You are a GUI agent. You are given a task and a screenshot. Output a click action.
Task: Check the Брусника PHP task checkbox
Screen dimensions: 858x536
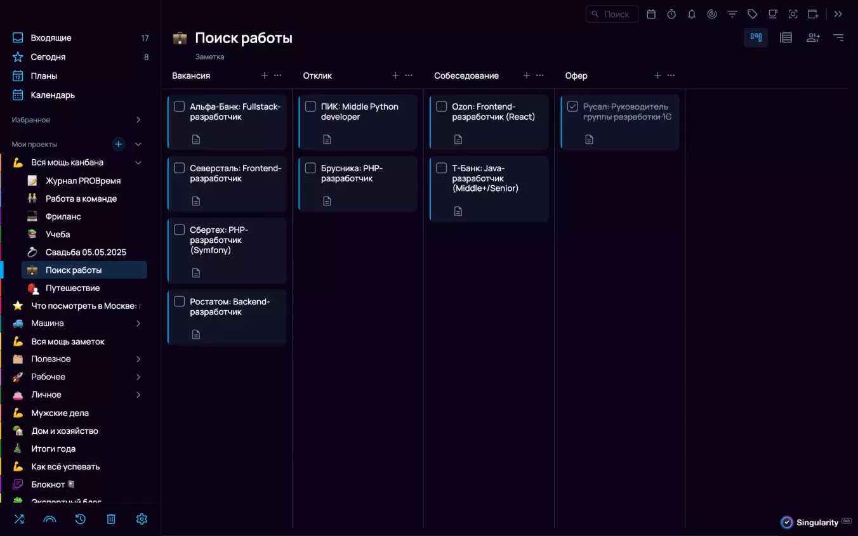point(310,168)
